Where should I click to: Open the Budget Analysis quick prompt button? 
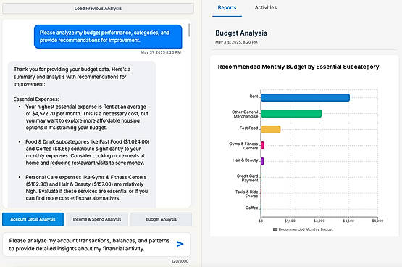161,219
